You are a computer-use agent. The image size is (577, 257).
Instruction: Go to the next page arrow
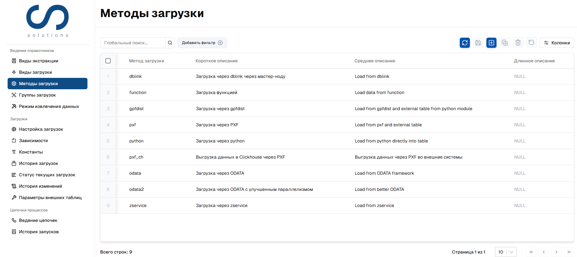pos(556,252)
